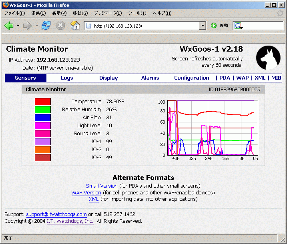Image resolution: width=287 pixels, height=244 pixels.
Task: Open the Configuration tab
Action: (x=192, y=78)
